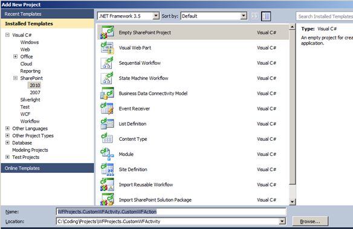Select the Modeling Projects node

pos(30,150)
